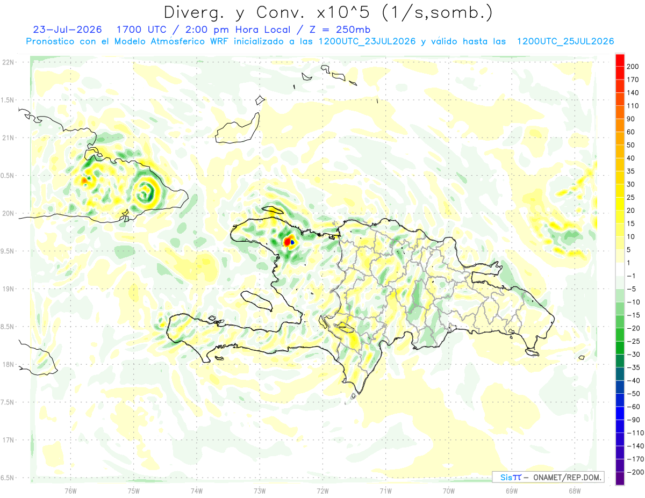Click the '18N' latitude label
The height and width of the screenshot is (498, 645).
[8, 364]
